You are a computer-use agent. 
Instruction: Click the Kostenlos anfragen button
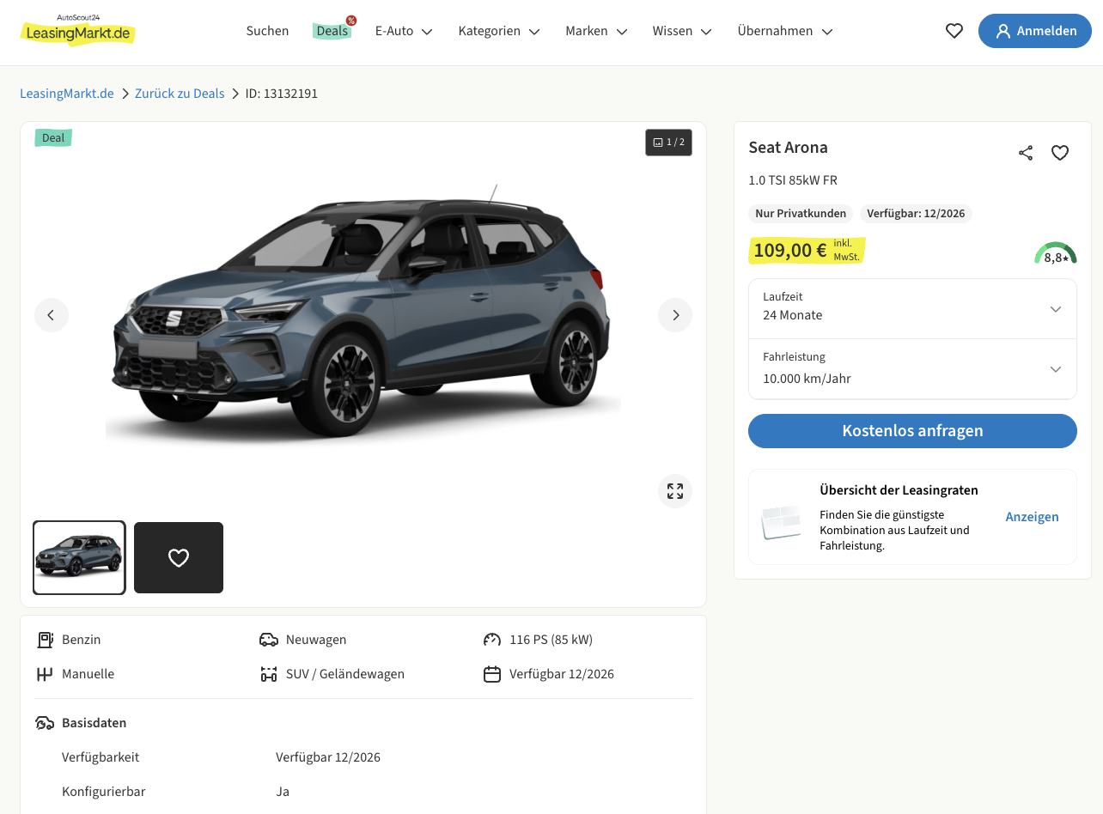tap(912, 431)
